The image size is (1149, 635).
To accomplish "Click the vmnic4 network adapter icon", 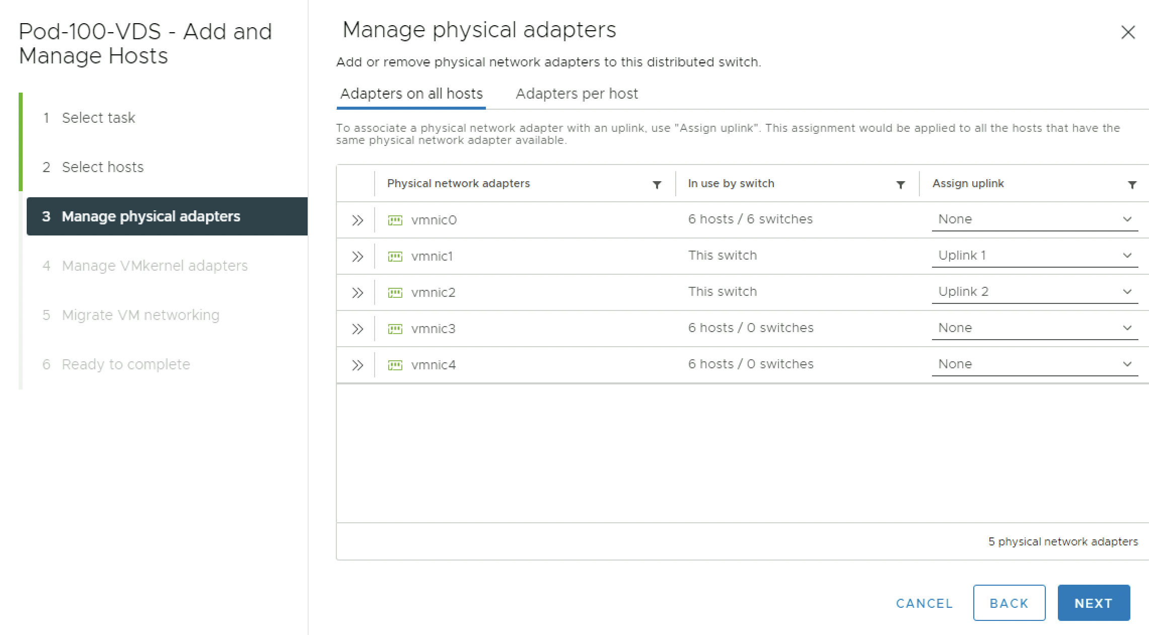I will click(395, 365).
